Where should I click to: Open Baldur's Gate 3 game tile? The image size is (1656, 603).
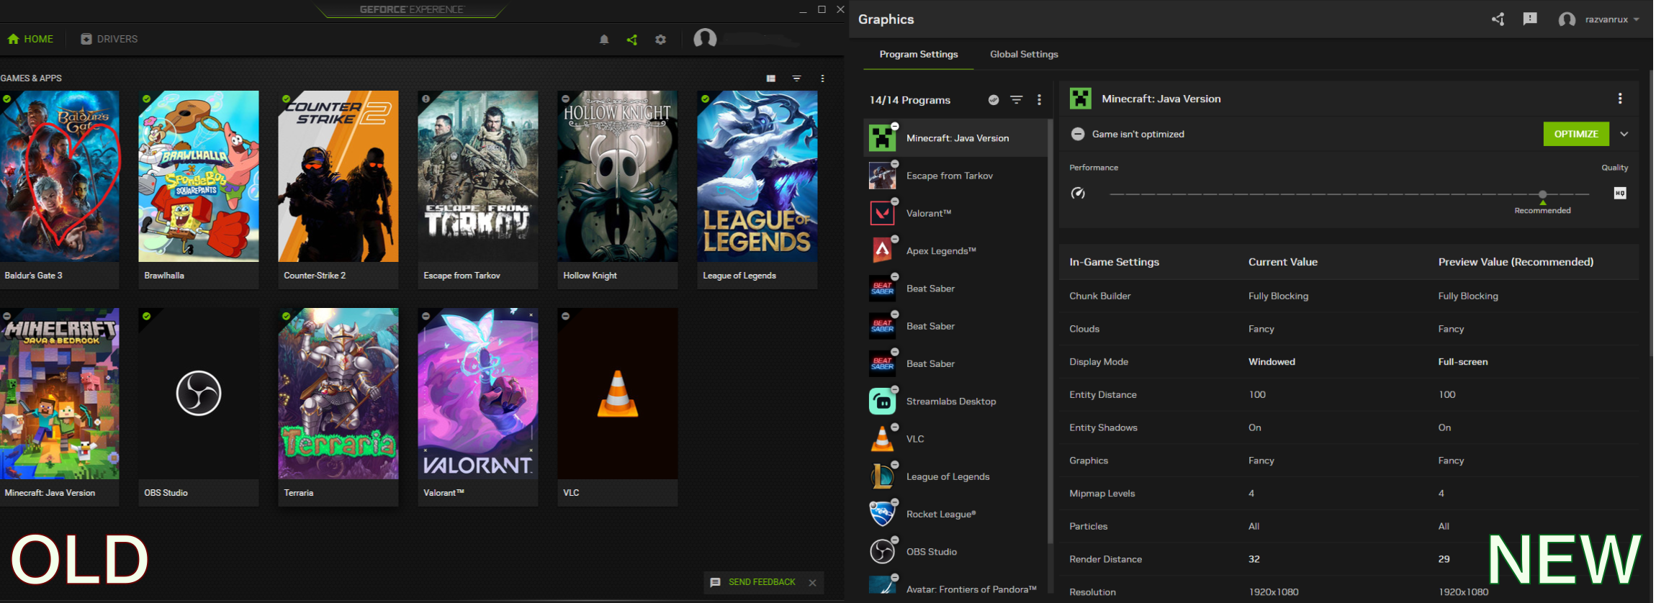pos(60,189)
